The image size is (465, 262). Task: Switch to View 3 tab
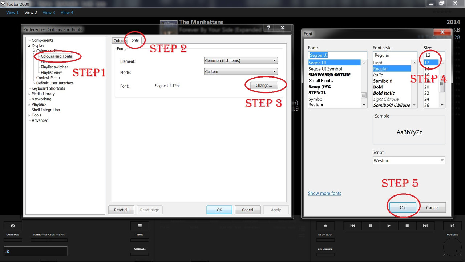tap(49, 12)
